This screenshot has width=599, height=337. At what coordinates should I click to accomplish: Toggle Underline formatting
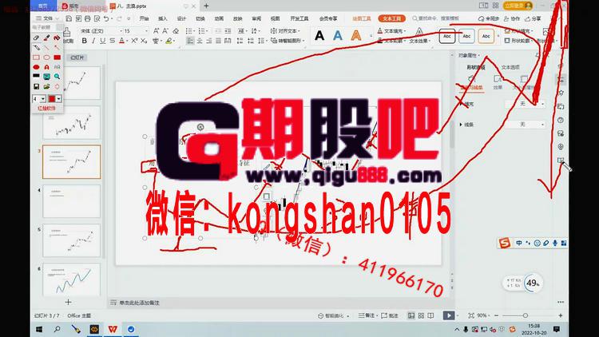[x=102, y=41]
